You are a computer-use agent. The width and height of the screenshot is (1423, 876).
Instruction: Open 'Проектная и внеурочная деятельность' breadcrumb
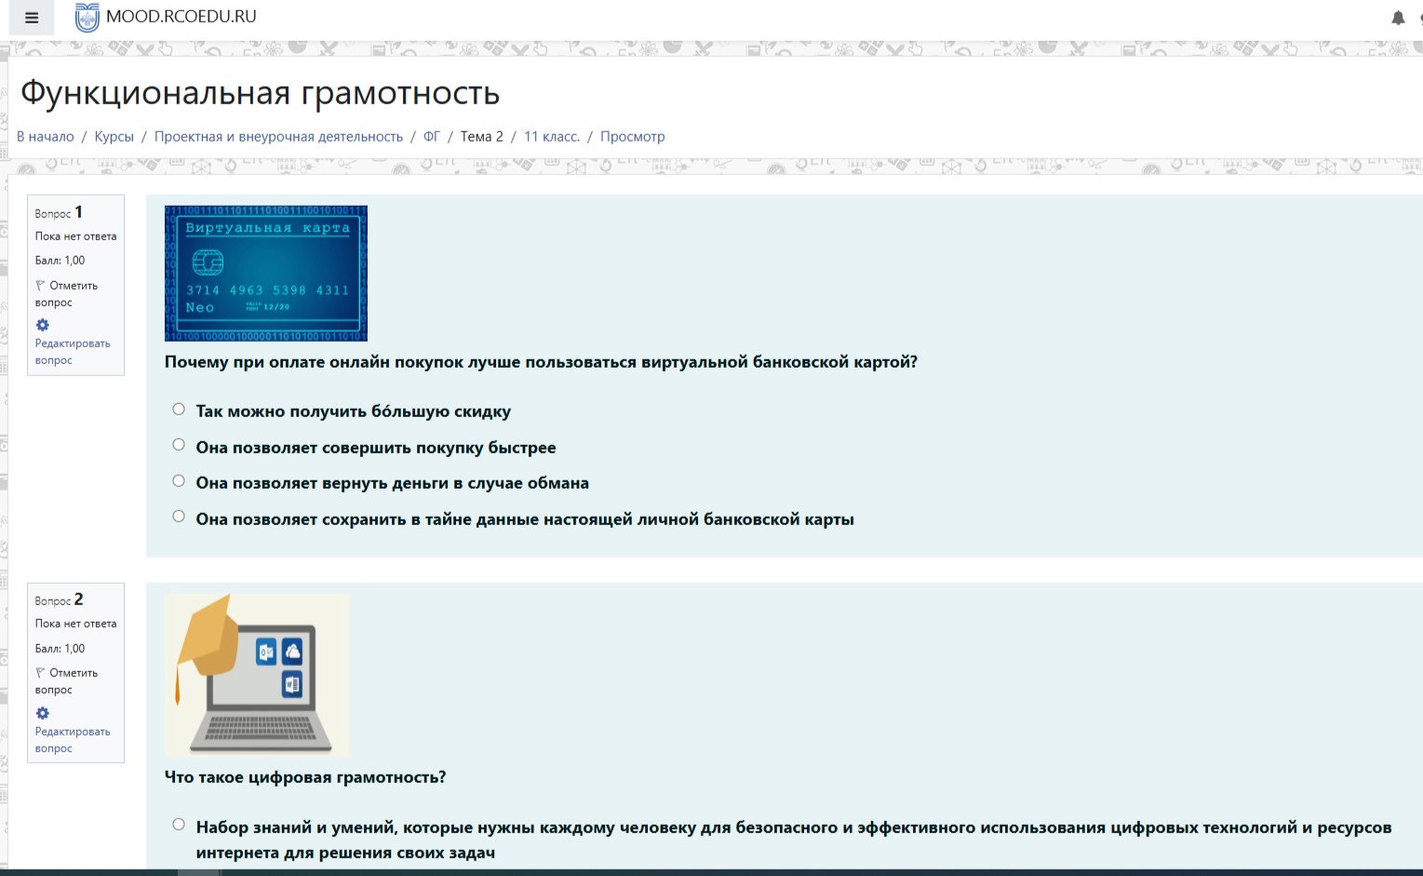(x=278, y=136)
